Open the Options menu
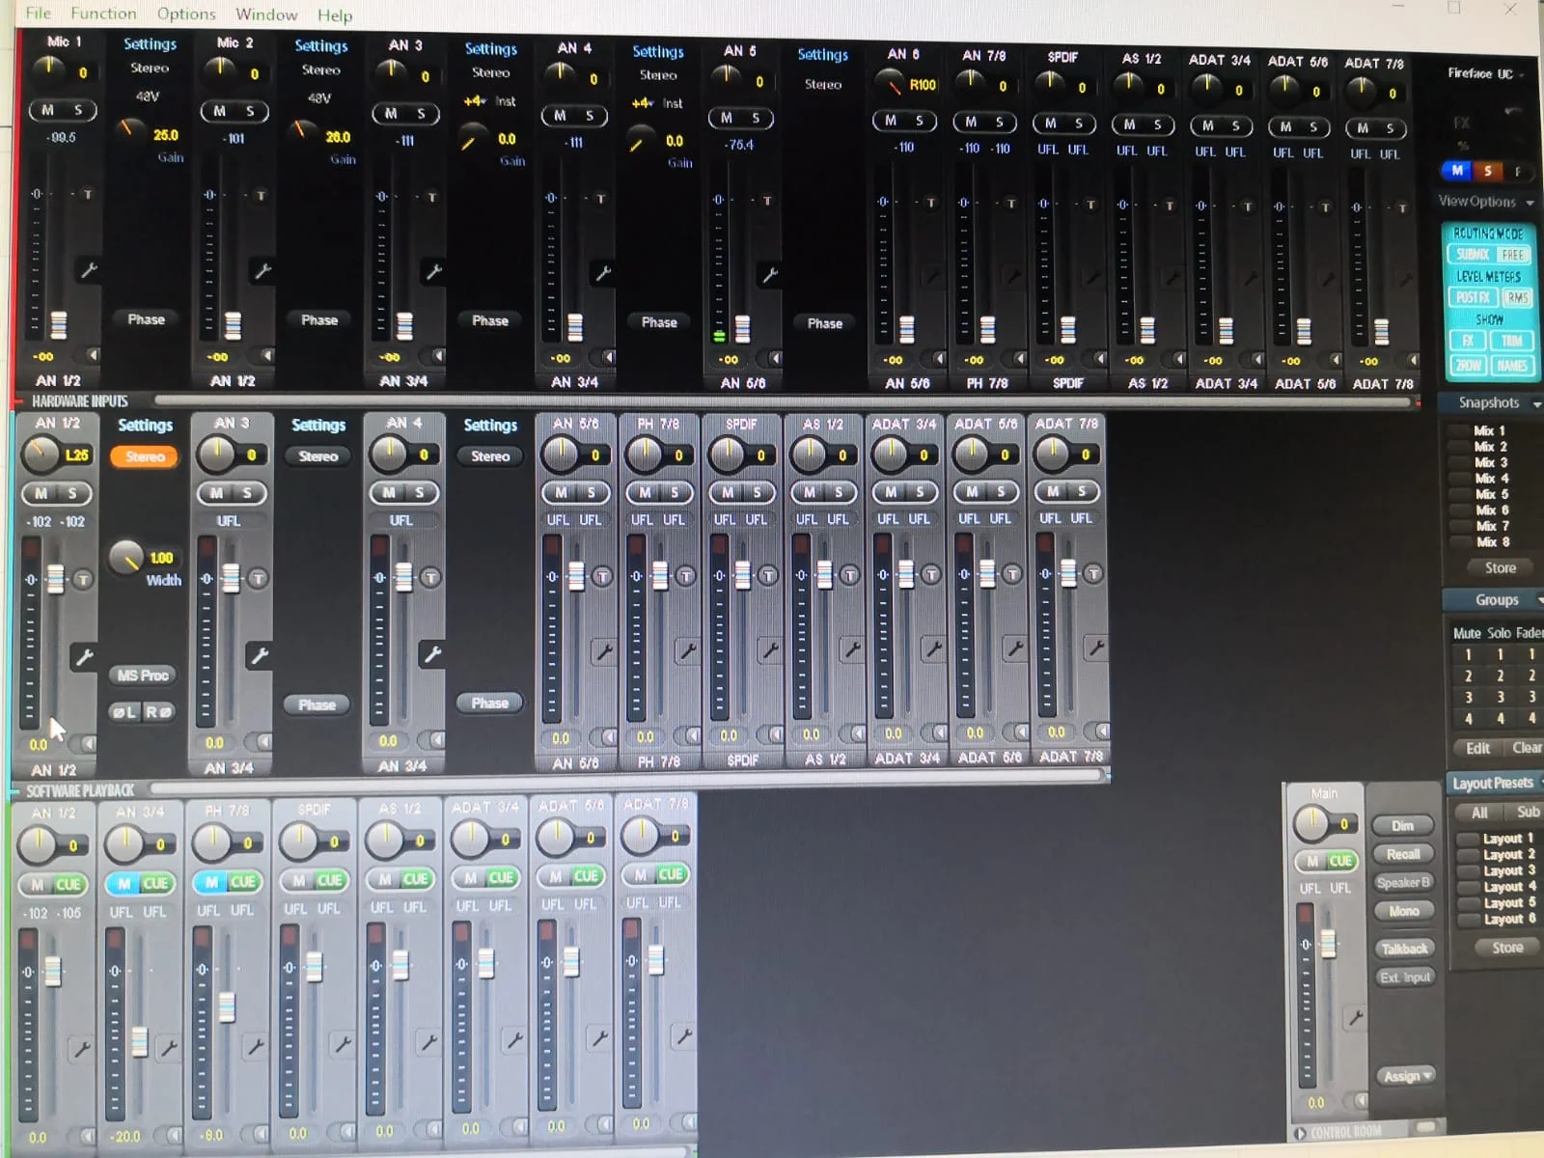This screenshot has height=1158, width=1544. click(186, 14)
